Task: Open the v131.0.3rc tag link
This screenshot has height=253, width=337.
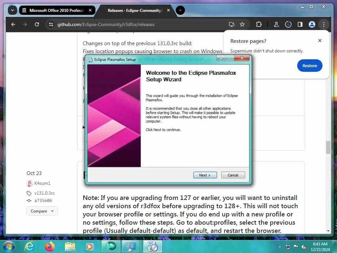Action: [x=44, y=193]
